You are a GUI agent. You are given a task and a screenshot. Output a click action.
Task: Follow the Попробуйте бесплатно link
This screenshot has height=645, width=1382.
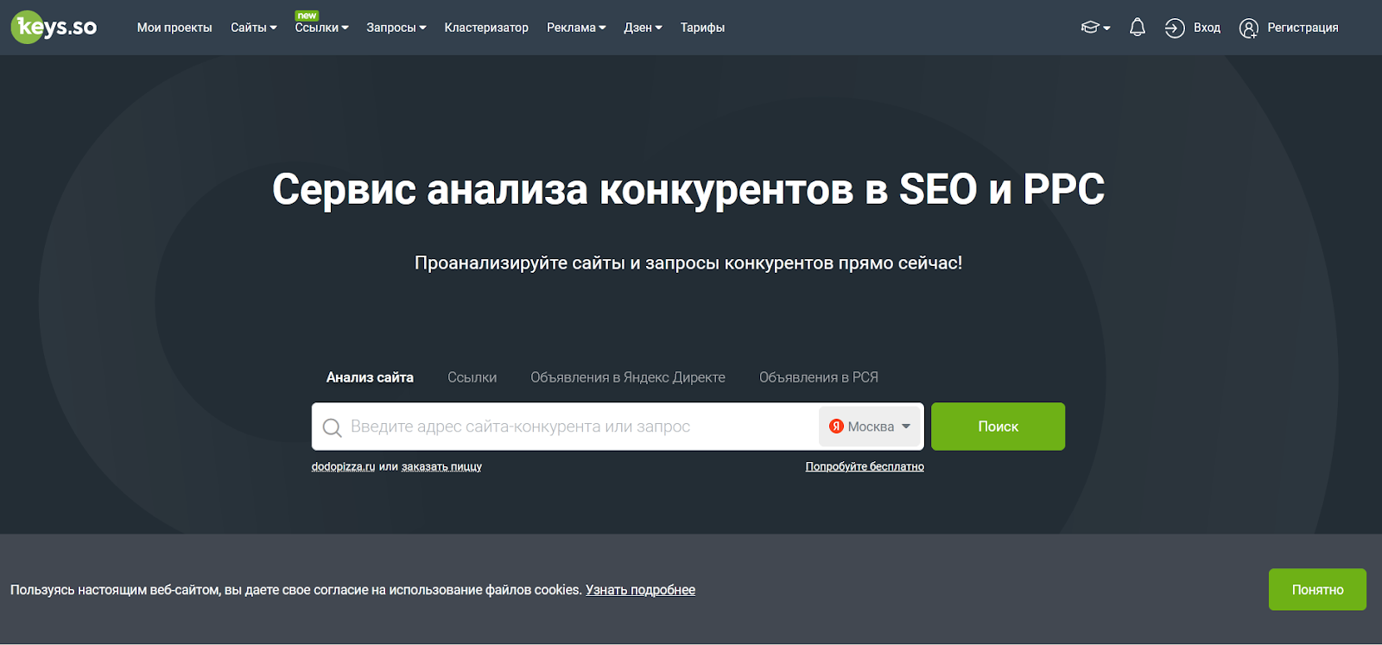coord(864,466)
